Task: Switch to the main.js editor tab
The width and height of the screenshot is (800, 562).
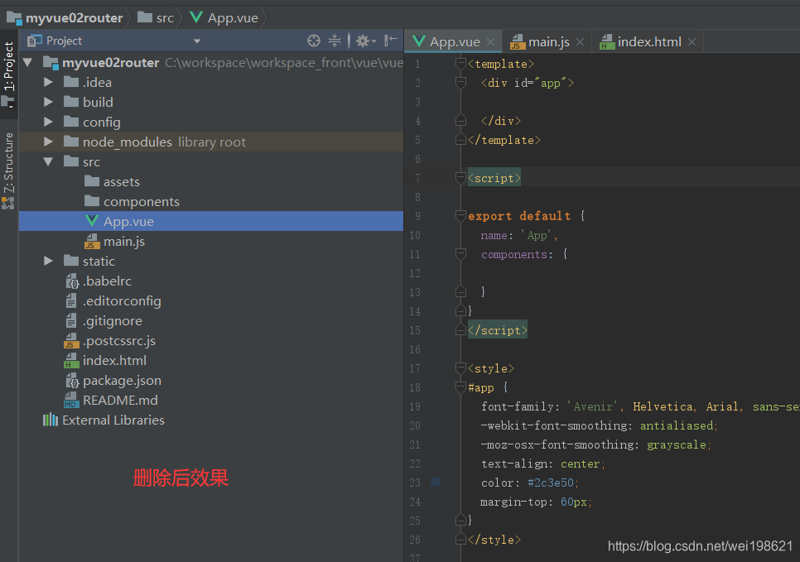Action: coord(548,42)
